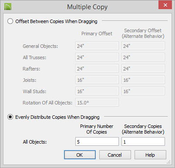Click General Objects secondary offset field
Viewport: 175px width, 168px height.
tap(143, 46)
